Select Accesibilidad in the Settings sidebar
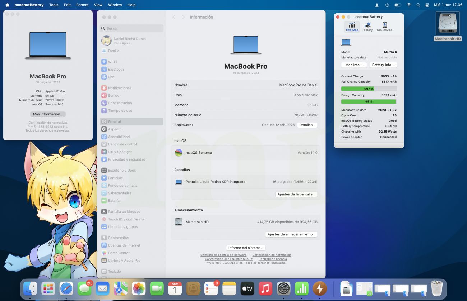This screenshot has width=467, height=301. pyautogui.click(x=131, y=137)
